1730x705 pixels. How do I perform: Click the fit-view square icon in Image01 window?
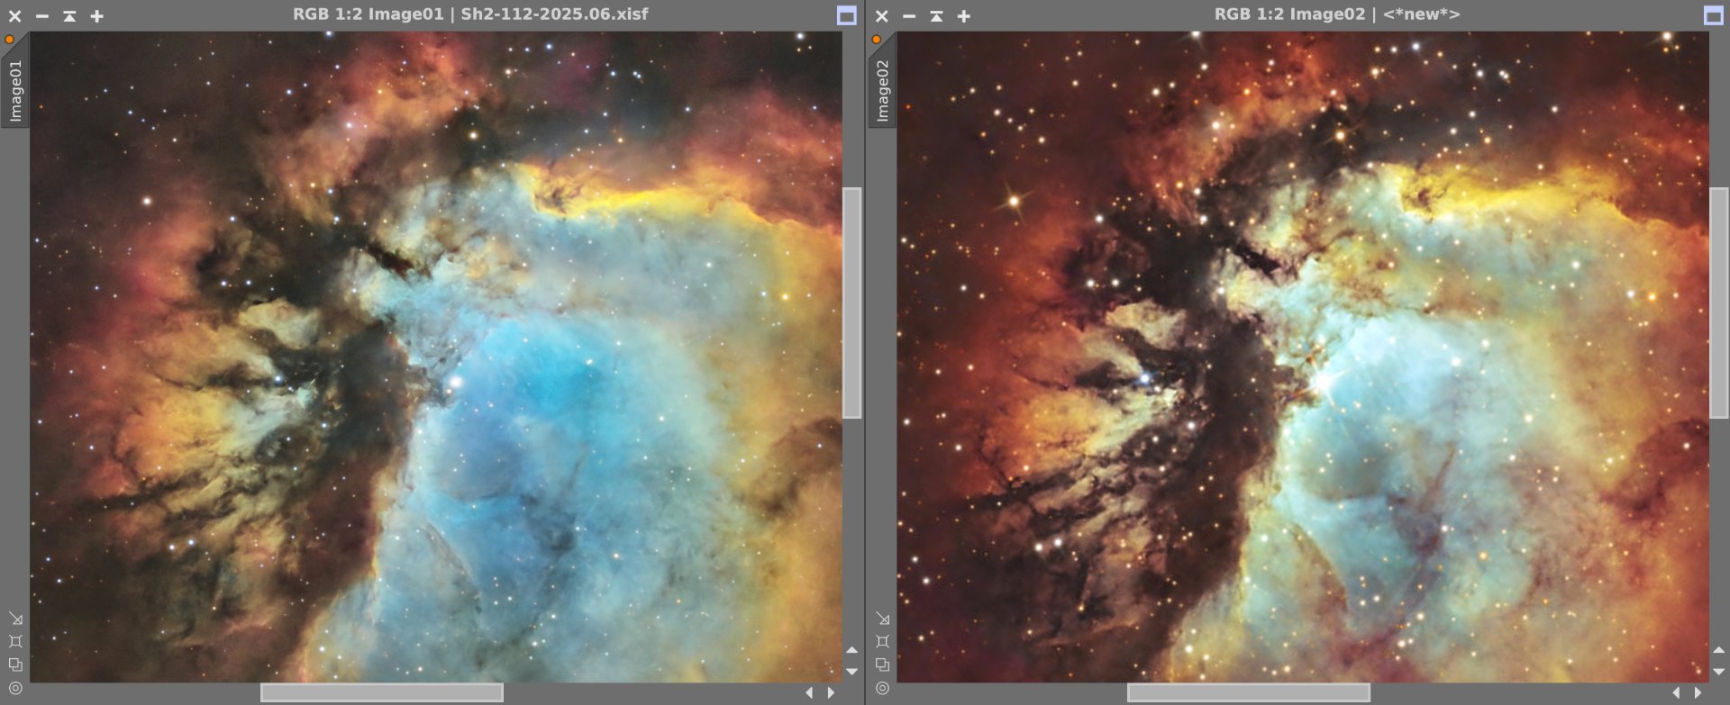pyautogui.click(x=15, y=641)
